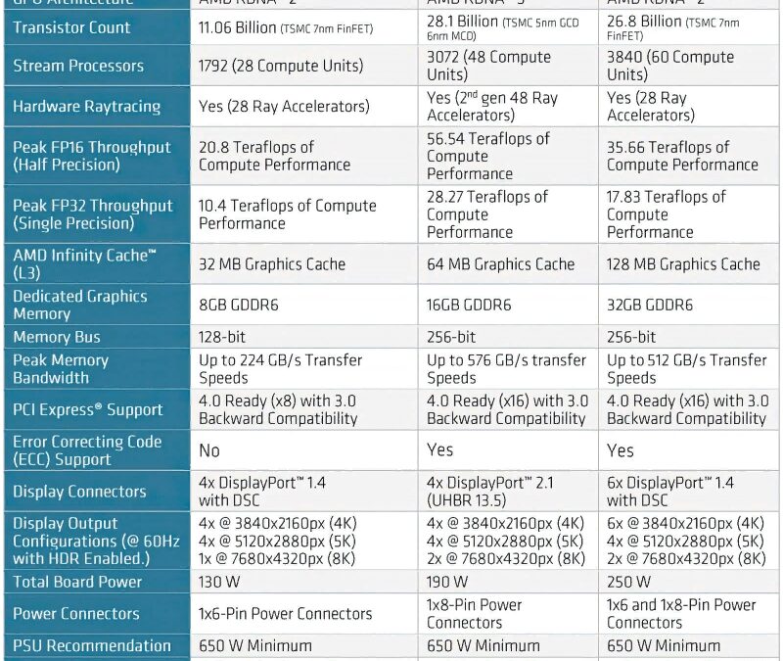Click the Transistor Count row header
Viewport: 783px width, 661px height.
71,27
